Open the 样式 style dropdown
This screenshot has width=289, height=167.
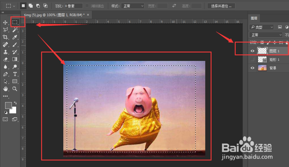pos(133,6)
